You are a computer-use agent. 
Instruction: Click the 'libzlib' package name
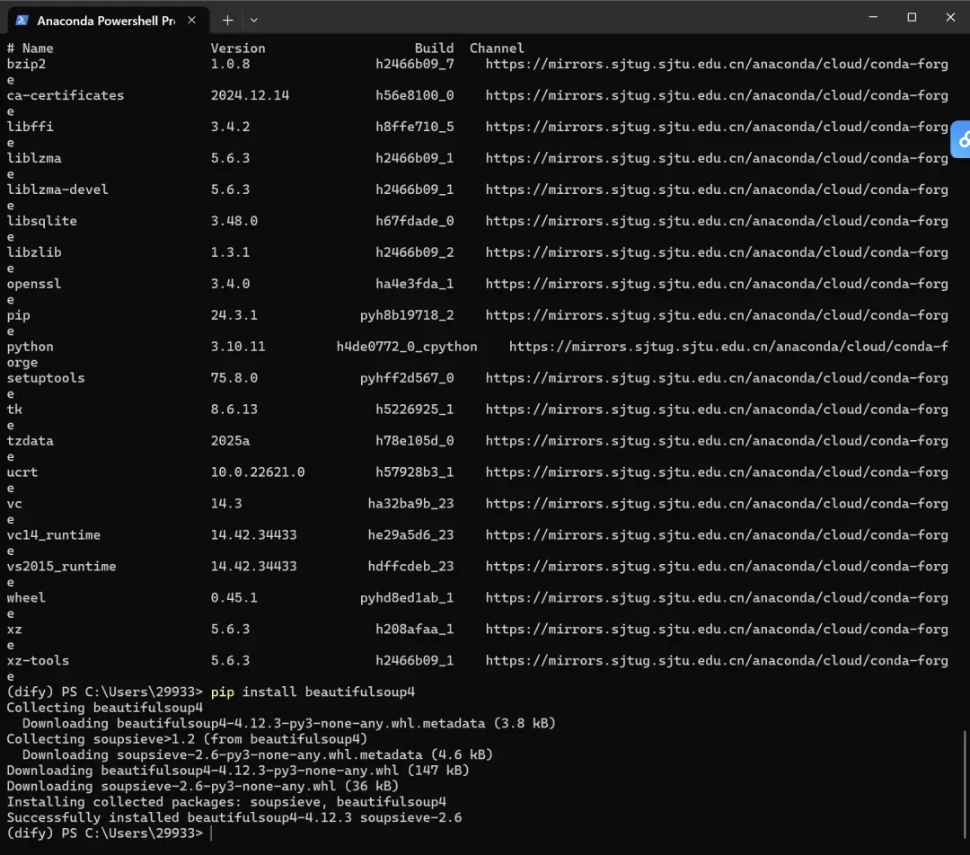pyautogui.click(x=34, y=252)
